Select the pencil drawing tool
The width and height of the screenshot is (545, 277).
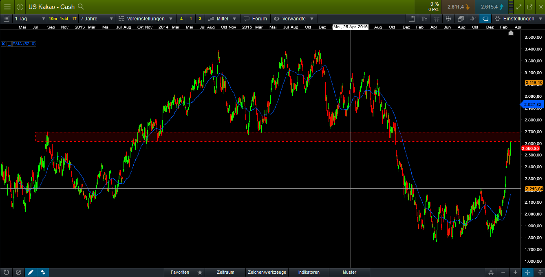31,272
